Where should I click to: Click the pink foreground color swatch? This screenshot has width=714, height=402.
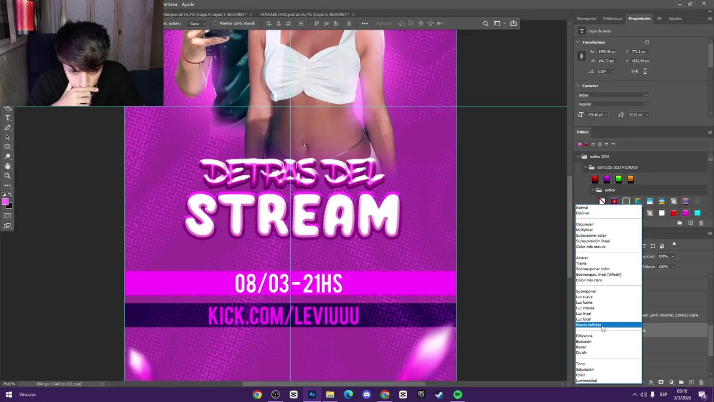(x=5, y=202)
